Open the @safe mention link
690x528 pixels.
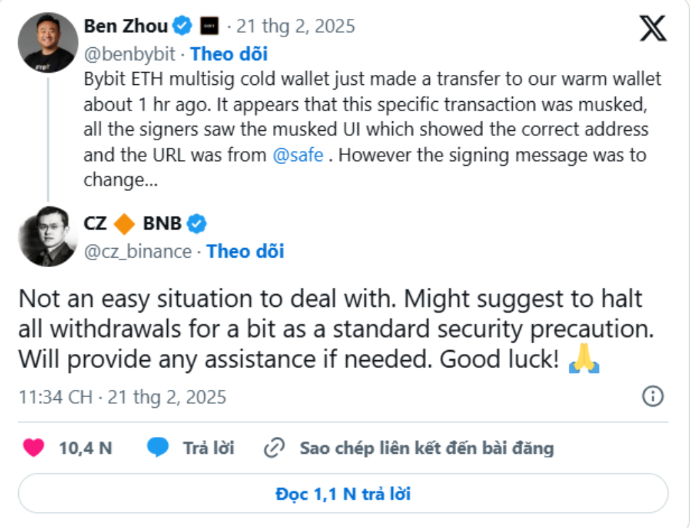pyautogui.click(x=298, y=155)
